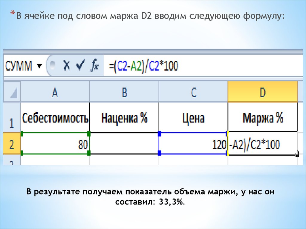Click into the formula bar text =(C2-A2)/C2*100
The image size is (306, 229).
(x=143, y=66)
